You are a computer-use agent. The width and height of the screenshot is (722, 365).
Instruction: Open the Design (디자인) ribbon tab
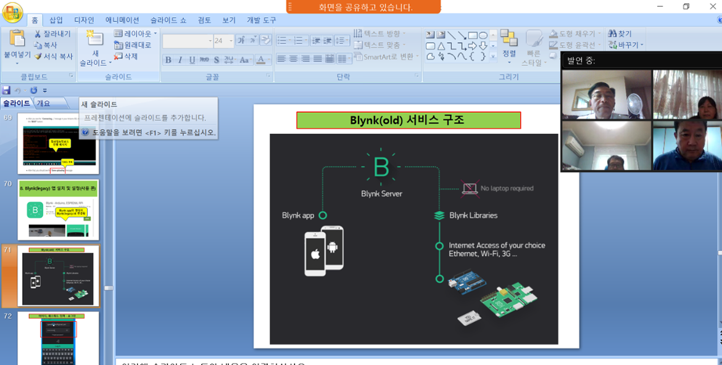[x=85, y=20]
